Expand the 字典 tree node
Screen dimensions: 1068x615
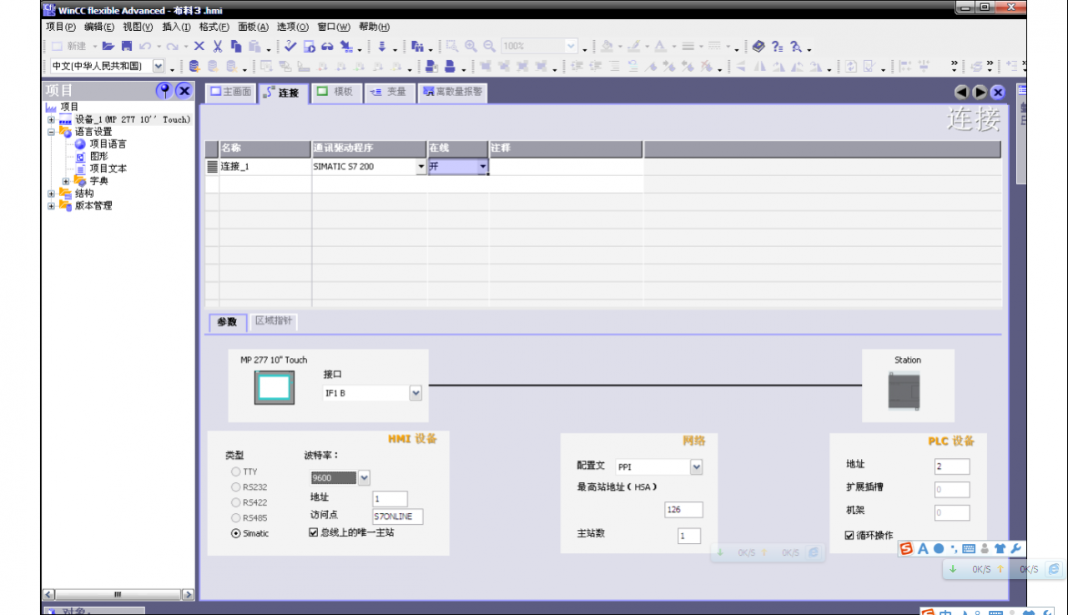tap(66, 181)
